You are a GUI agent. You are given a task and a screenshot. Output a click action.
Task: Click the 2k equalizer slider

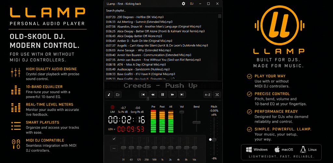(170, 147)
